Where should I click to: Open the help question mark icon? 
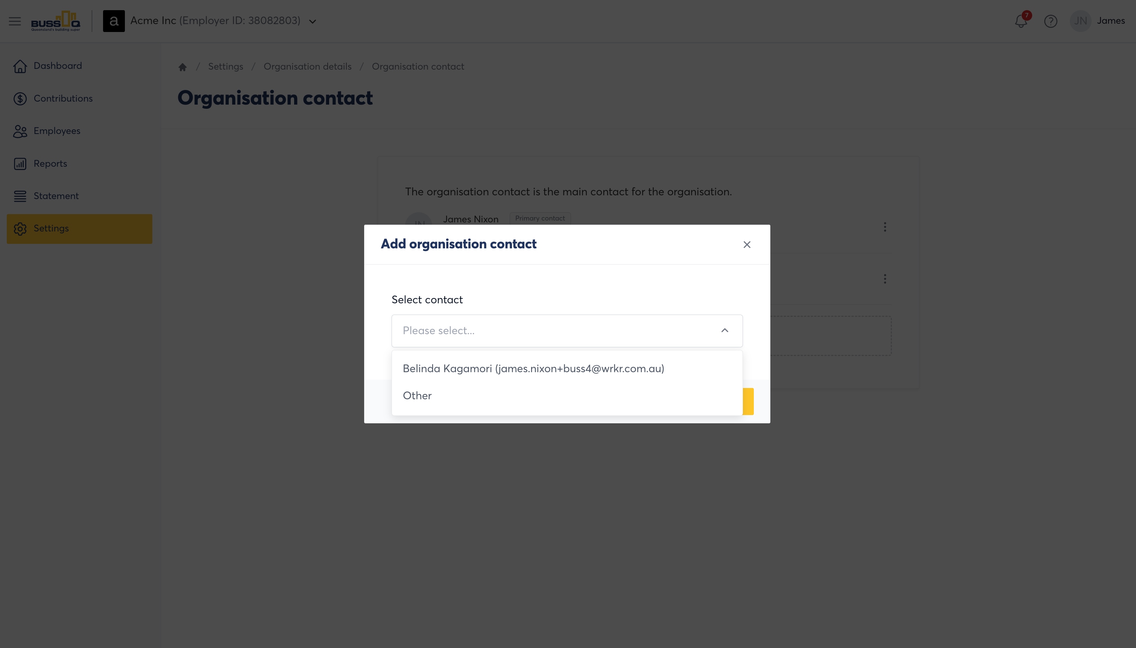tap(1051, 21)
